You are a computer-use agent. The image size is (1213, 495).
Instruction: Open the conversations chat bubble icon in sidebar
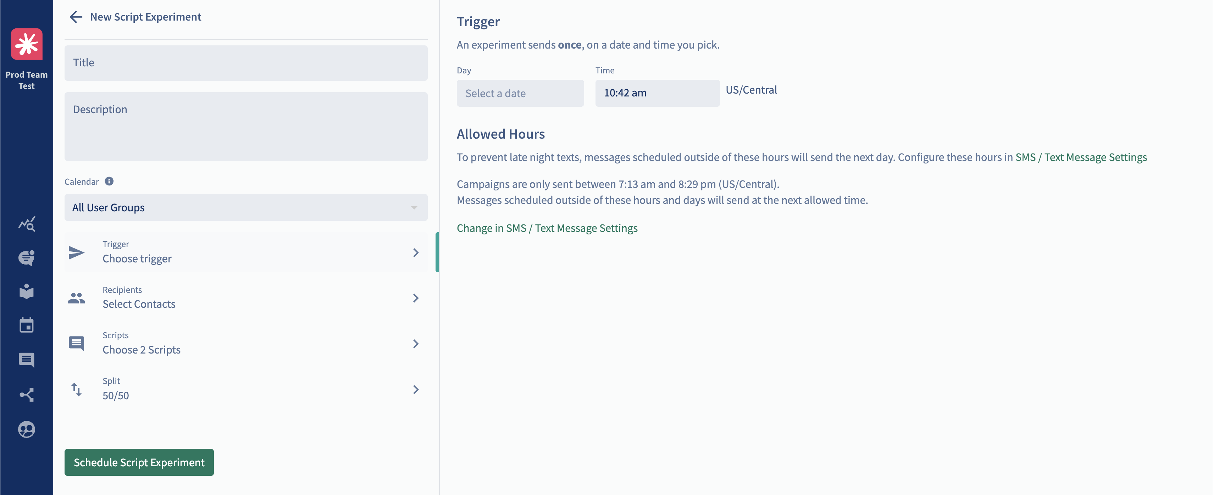coord(26,258)
